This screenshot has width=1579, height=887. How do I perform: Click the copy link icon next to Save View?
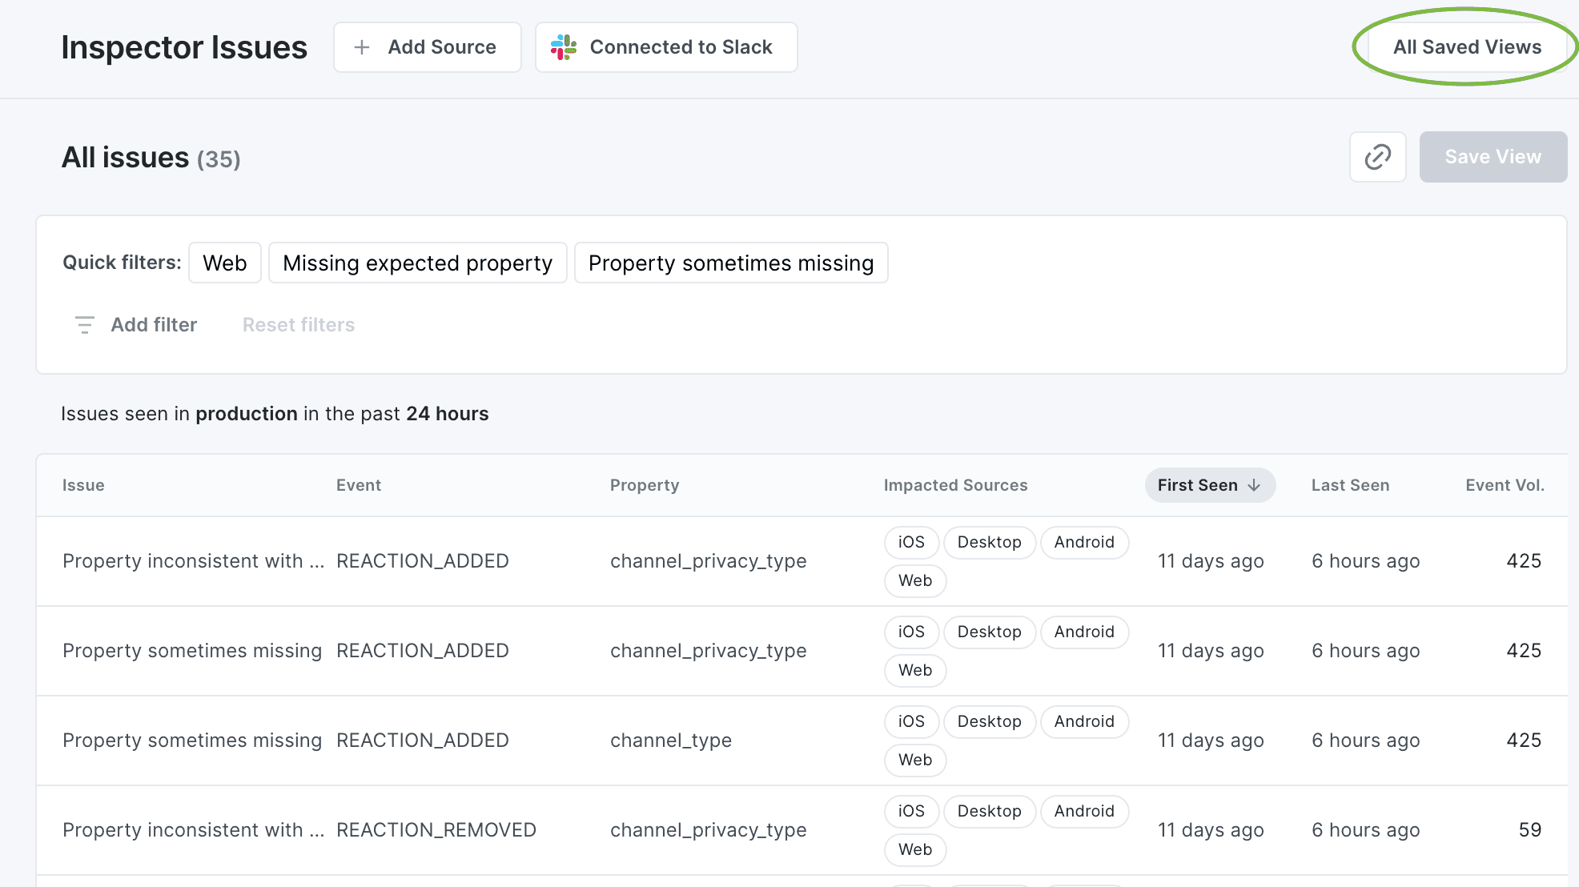click(x=1377, y=156)
